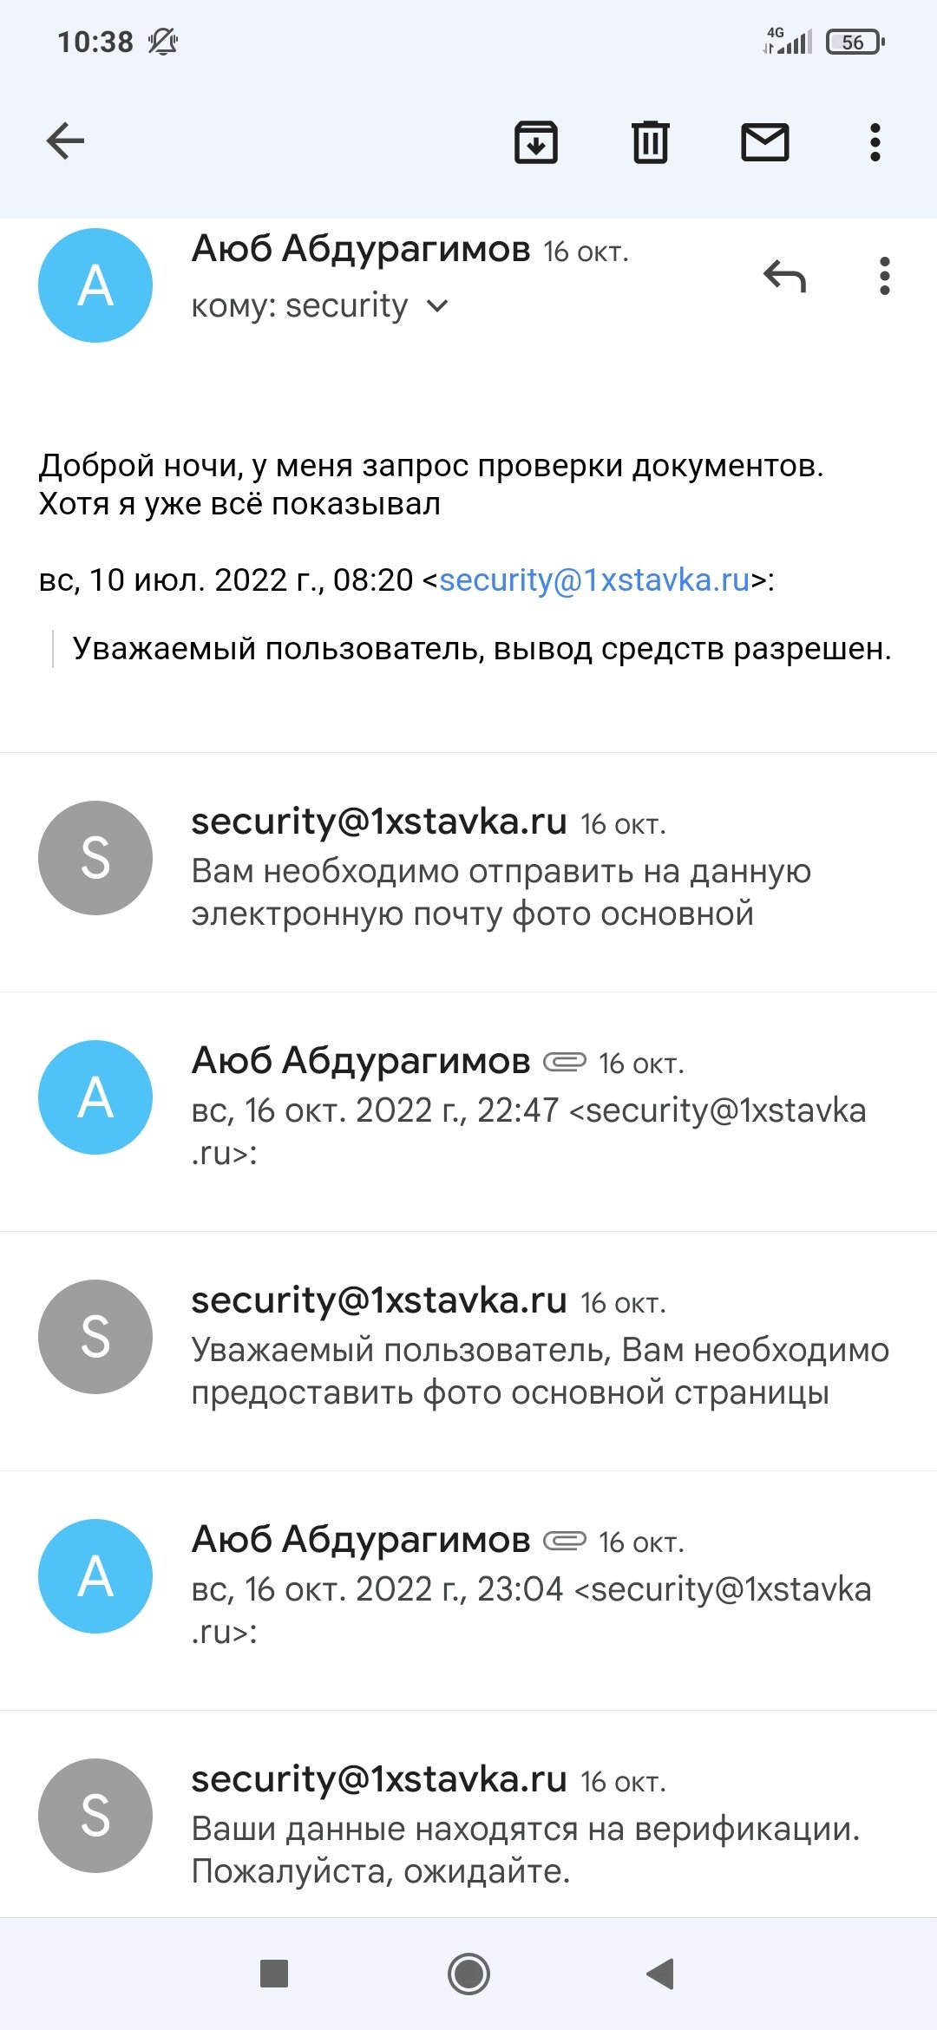Delete the conversation with trash icon

[650, 142]
